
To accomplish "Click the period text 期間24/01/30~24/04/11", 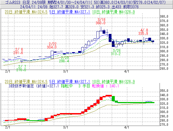I will click(68, 2).
